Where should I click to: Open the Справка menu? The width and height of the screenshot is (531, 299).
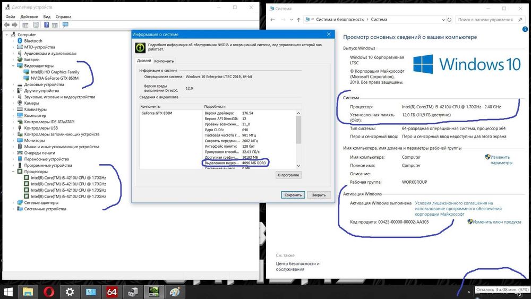click(63, 16)
